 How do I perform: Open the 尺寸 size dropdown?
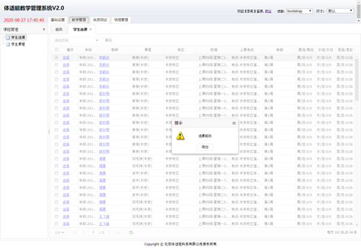340,11
